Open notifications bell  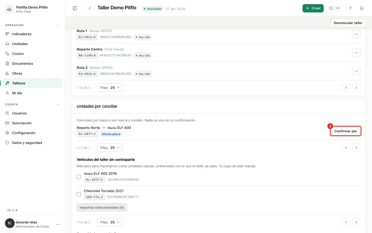(362, 8)
